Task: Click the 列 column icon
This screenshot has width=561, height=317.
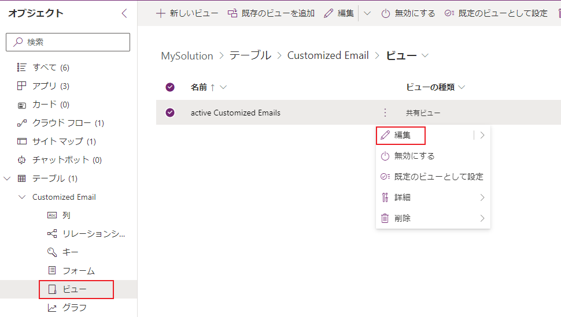Action: tap(52, 215)
